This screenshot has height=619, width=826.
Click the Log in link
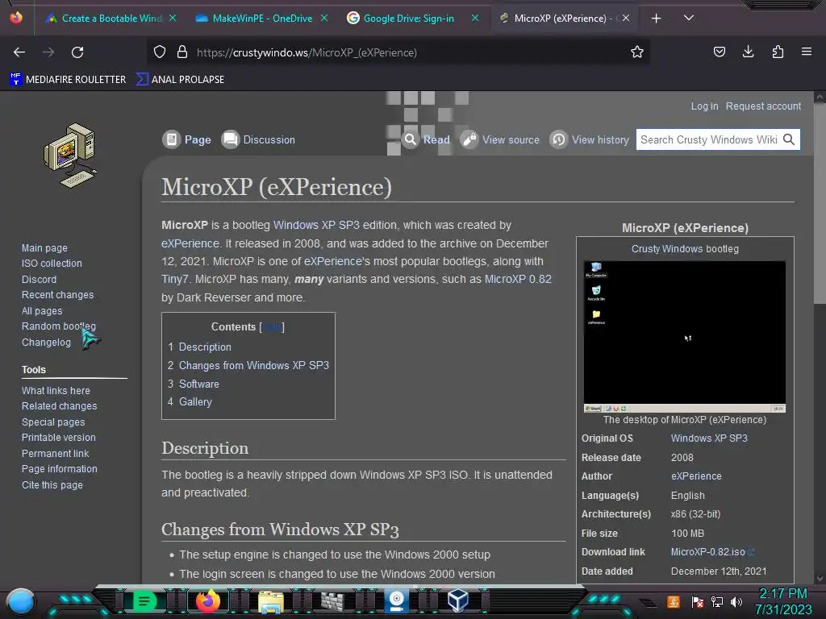[x=704, y=106]
